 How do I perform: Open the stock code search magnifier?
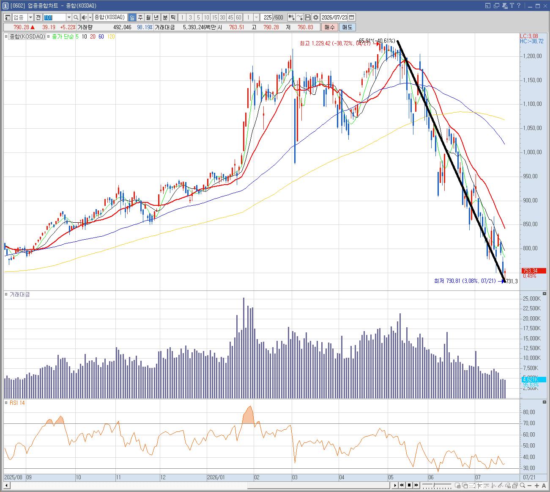[x=76, y=17]
